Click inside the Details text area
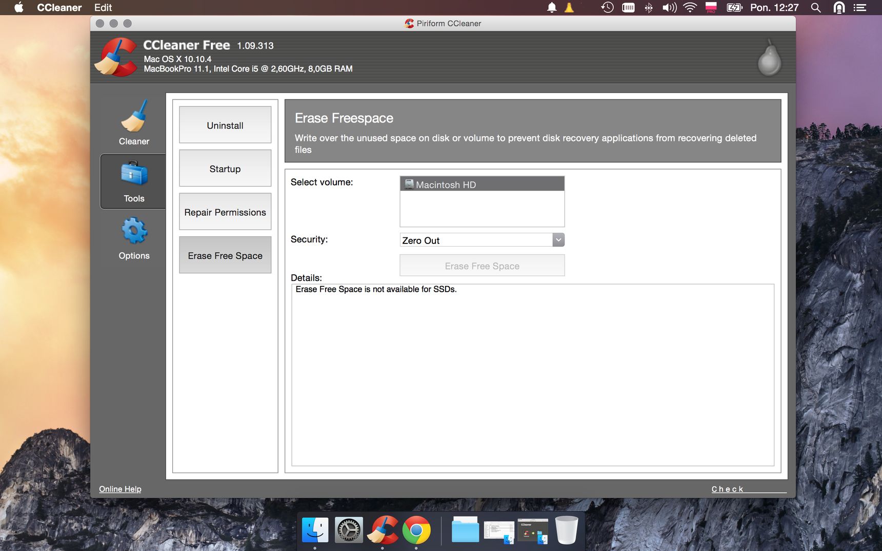Image resolution: width=882 pixels, height=551 pixels. (x=533, y=375)
